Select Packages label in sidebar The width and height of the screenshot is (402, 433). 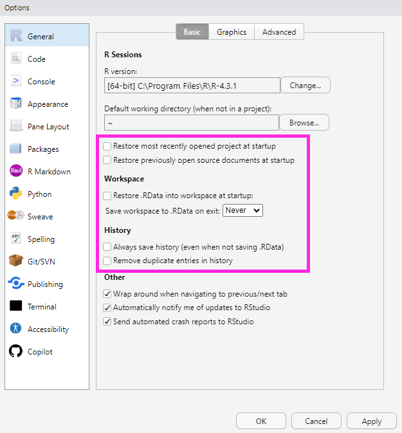pos(43,149)
